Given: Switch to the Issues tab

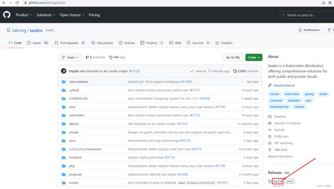Looking at the screenshot, I should (38, 43).
